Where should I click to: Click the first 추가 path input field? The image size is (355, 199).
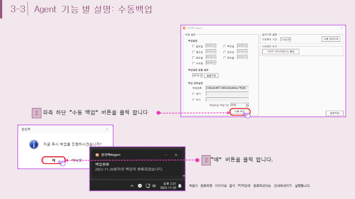[x=227, y=94]
